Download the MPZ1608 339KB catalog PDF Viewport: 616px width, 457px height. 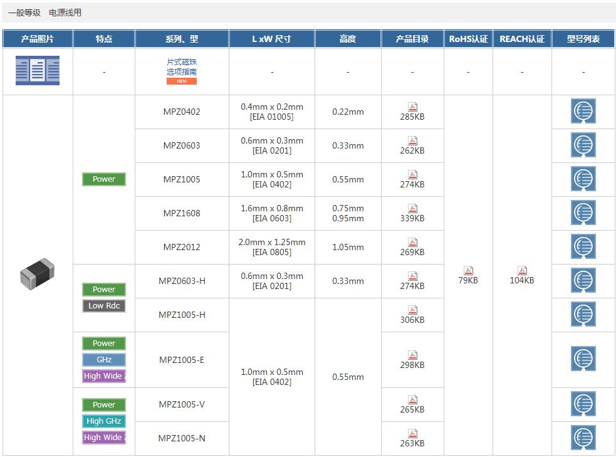tap(412, 209)
